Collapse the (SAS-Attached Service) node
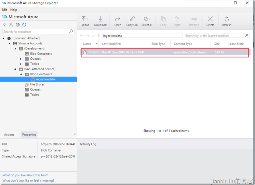This screenshot has height=185, width=255. [x=15, y=69]
